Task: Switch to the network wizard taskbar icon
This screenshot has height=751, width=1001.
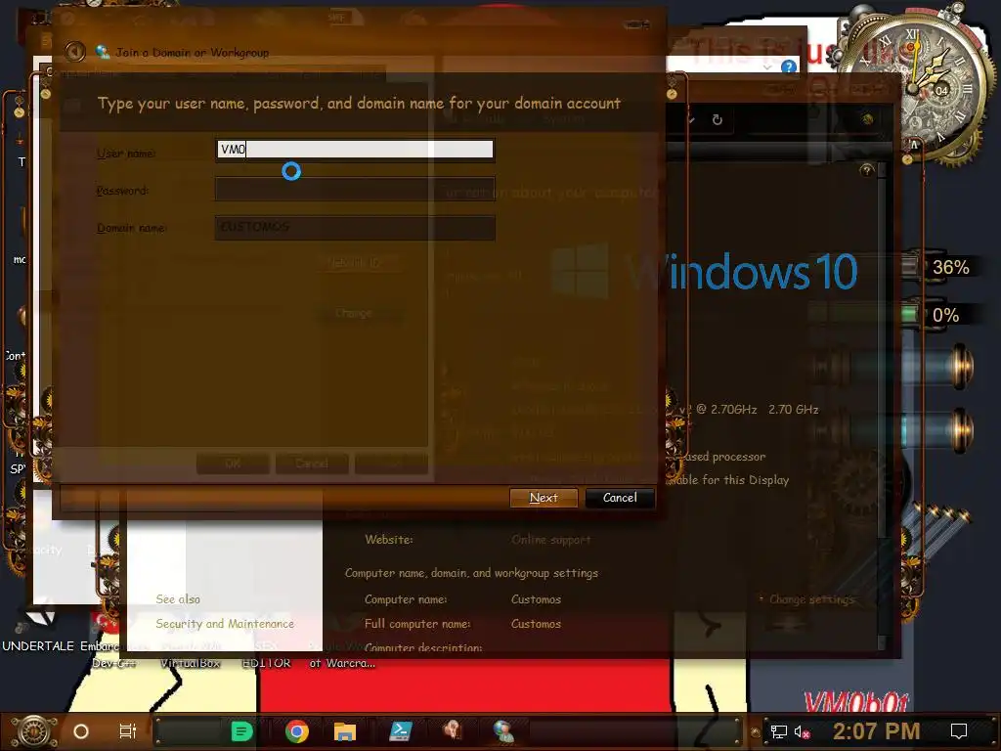Action: 503,730
